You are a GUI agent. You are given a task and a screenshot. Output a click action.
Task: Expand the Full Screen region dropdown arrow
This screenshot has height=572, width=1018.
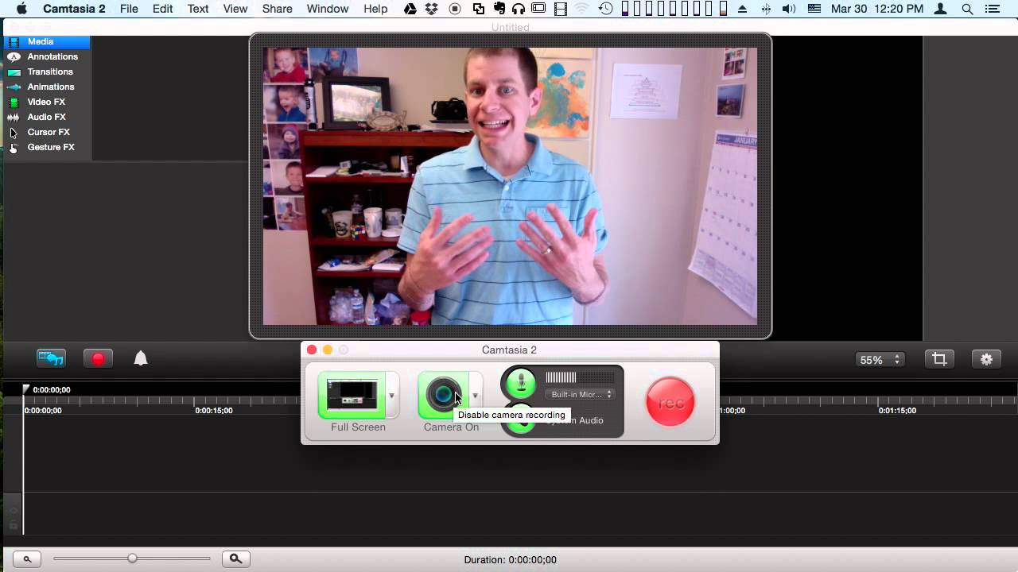[391, 395]
